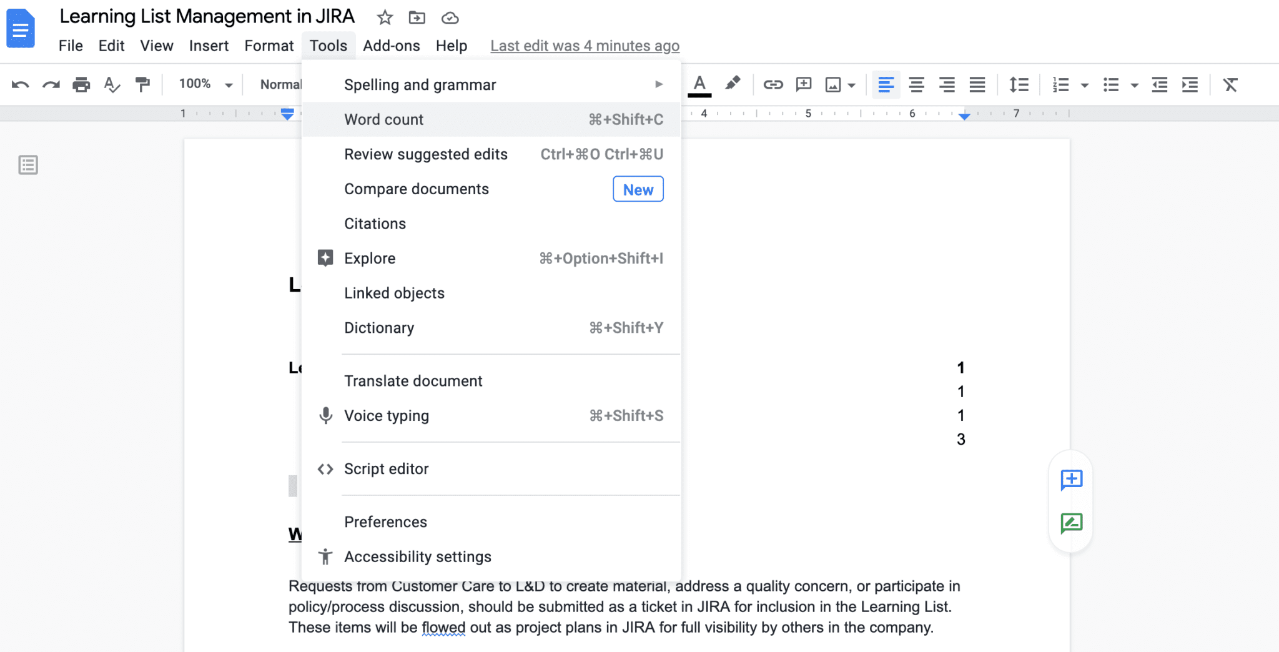The width and height of the screenshot is (1279, 652).
Task: Open the Format menu
Action: point(269,45)
